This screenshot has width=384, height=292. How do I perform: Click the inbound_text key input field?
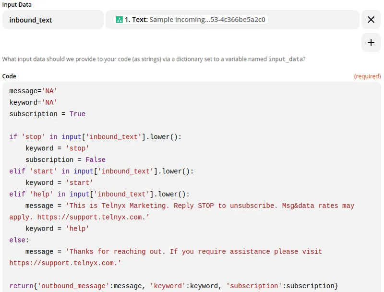pos(53,19)
